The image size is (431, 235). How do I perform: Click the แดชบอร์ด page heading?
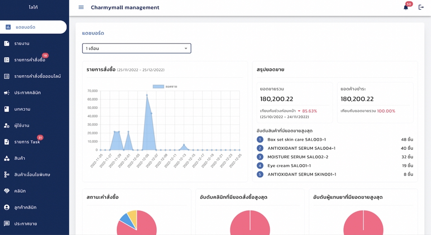coord(93,33)
